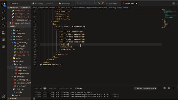Open the Test beaker view in activity bar
The width and height of the screenshot is (178, 100).
[3, 33]
